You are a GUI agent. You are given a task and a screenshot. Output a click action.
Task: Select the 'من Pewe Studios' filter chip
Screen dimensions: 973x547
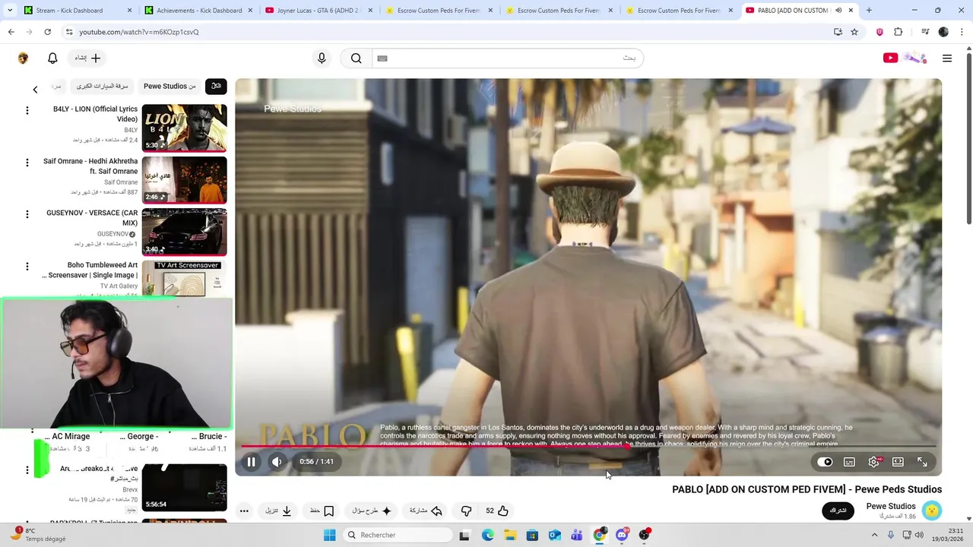170,86
